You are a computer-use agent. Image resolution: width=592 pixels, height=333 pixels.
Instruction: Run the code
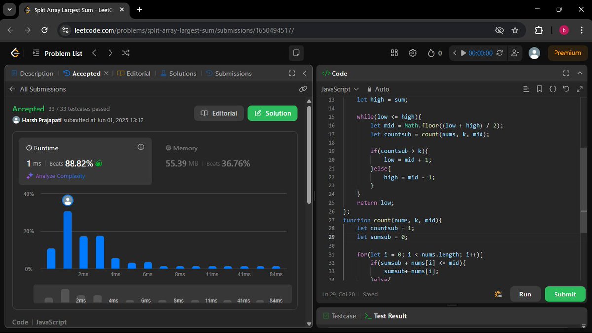525,294
